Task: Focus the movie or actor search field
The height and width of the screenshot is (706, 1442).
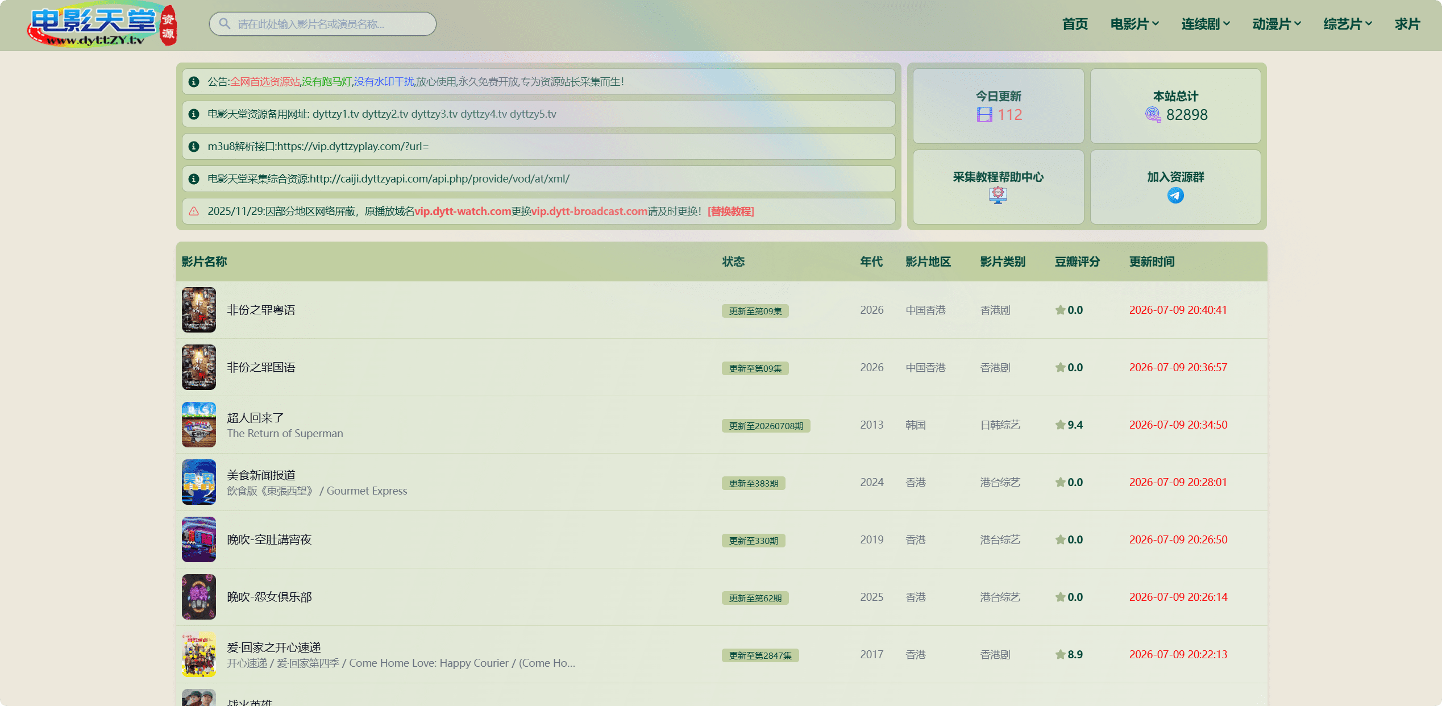Action: (x=322, y=24)
